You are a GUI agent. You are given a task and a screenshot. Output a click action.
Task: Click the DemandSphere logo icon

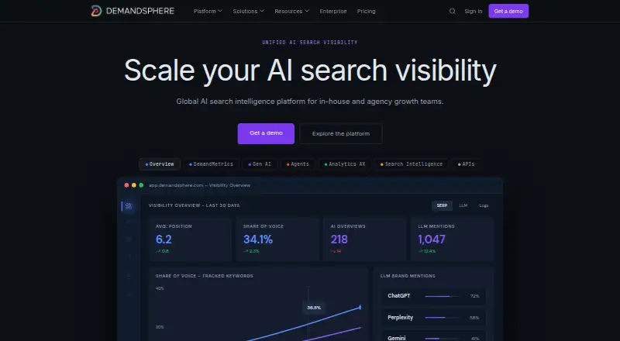[96, 11]
